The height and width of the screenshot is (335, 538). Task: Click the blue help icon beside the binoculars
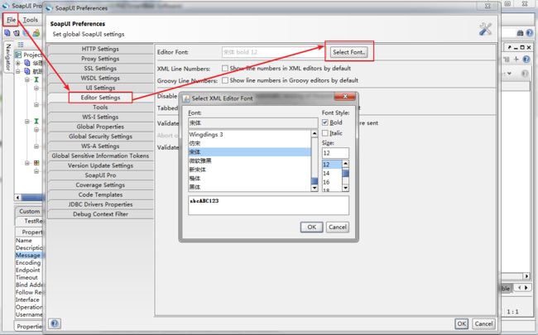point(530,33)
